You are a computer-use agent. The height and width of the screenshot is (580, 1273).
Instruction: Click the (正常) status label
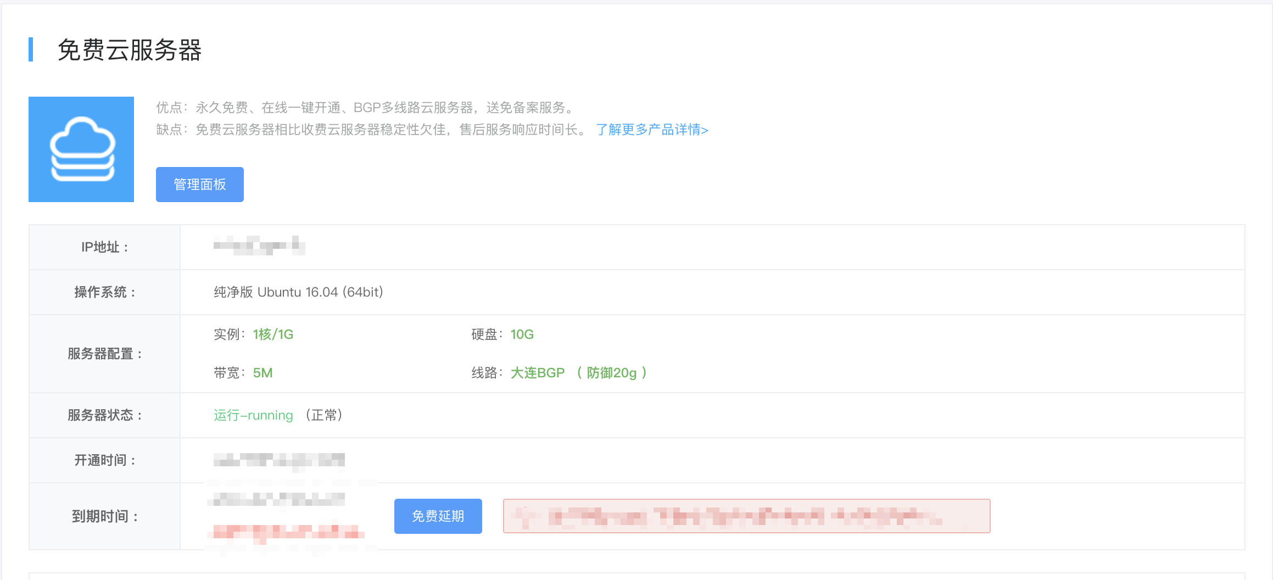coord(324,415)
